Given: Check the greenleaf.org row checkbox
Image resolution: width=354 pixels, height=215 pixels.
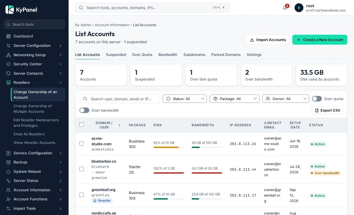Looking at the screenshot, I should pyautogui.click(x=82, y=195).
